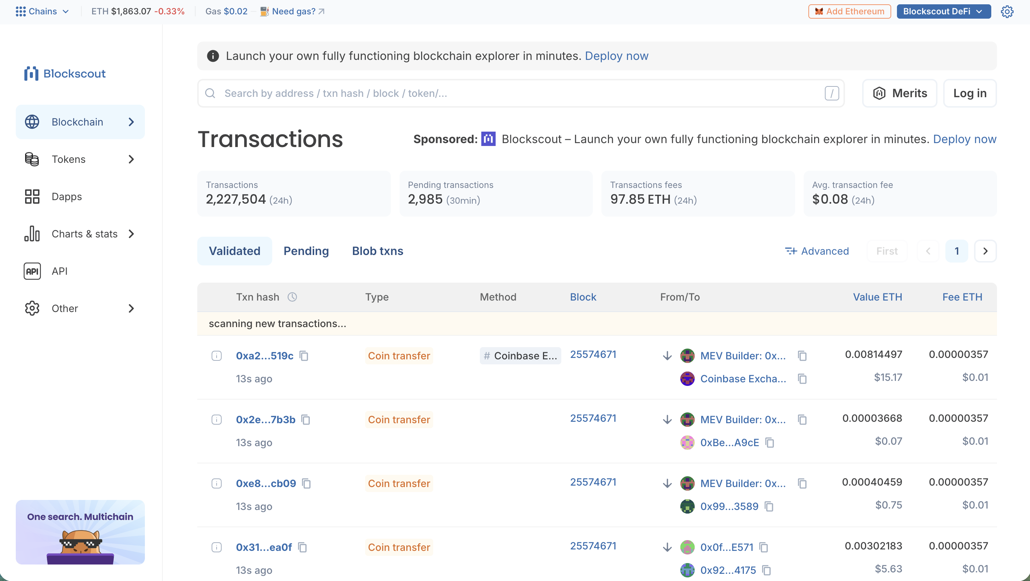Sort by the Value ETH column header
Viewport: 1030px width, 581px height.
[x=878, y=297]
